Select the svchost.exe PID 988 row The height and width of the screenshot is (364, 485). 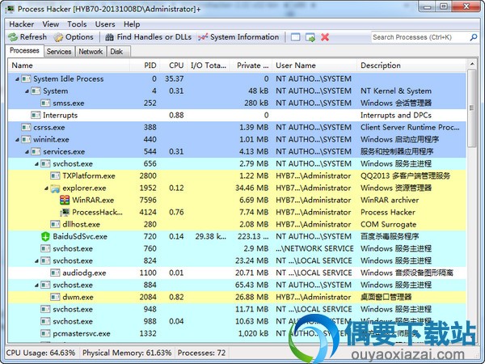[x=237, y=321]
